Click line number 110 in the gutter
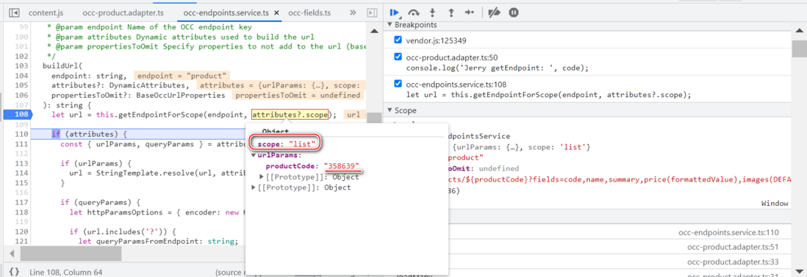 [21, 134]
